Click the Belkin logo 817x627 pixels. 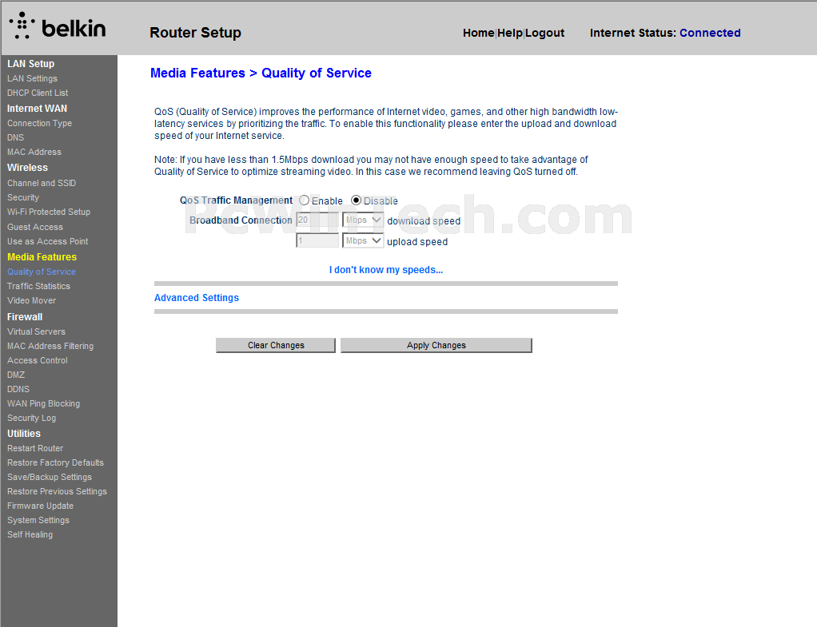coord(58,26)
